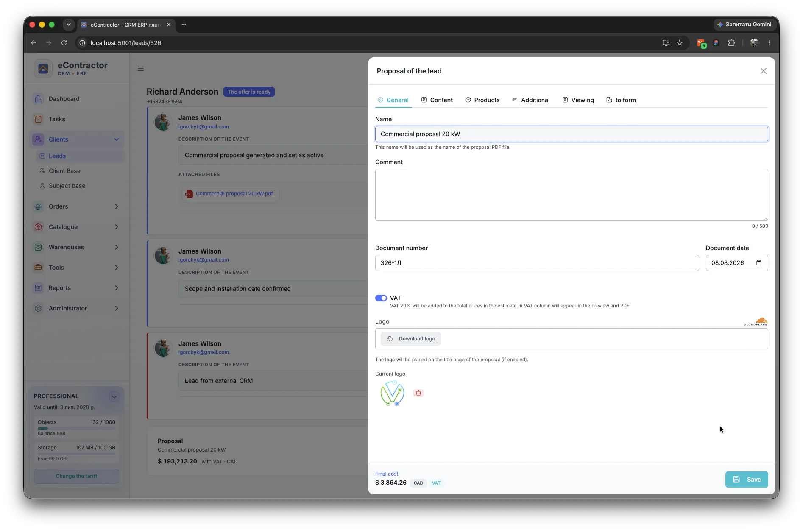The width and height of the screenshot is (803, 530).
Task: Switch to the Additional tab
Action: tap(531, 100)
